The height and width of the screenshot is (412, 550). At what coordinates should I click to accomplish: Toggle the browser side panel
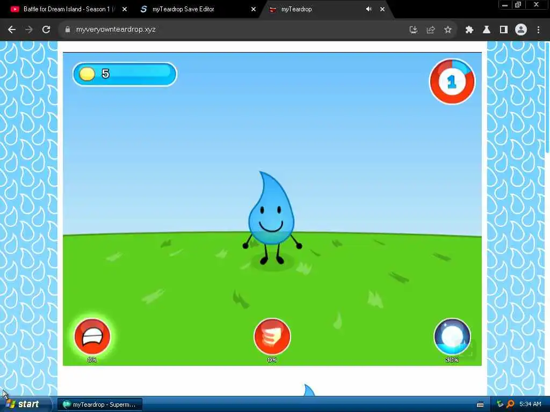pos(504,30)
